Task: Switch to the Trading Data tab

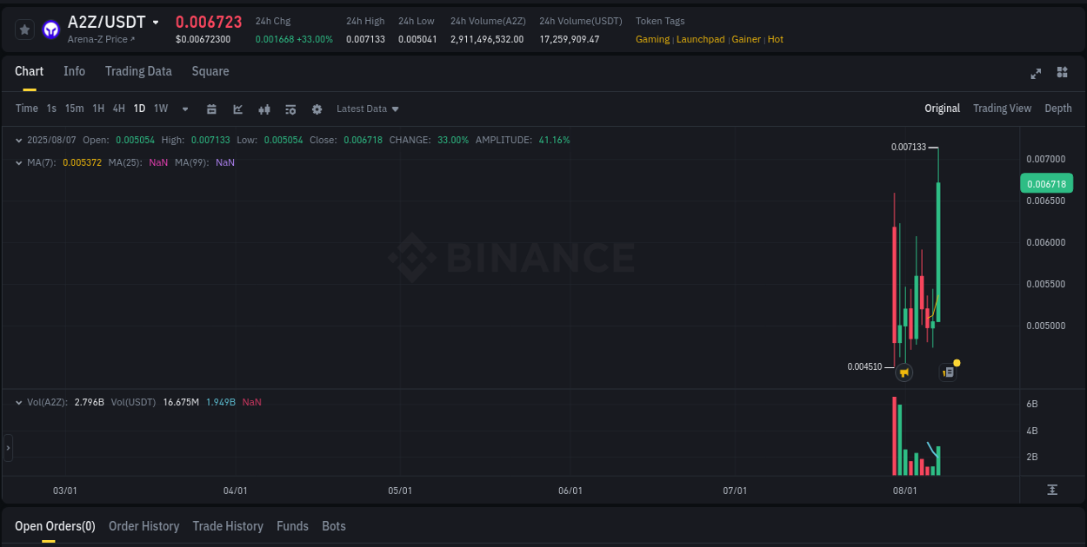Action: tap(138, 71)
